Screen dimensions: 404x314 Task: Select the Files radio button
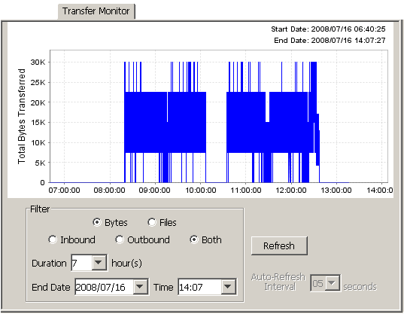152,222
